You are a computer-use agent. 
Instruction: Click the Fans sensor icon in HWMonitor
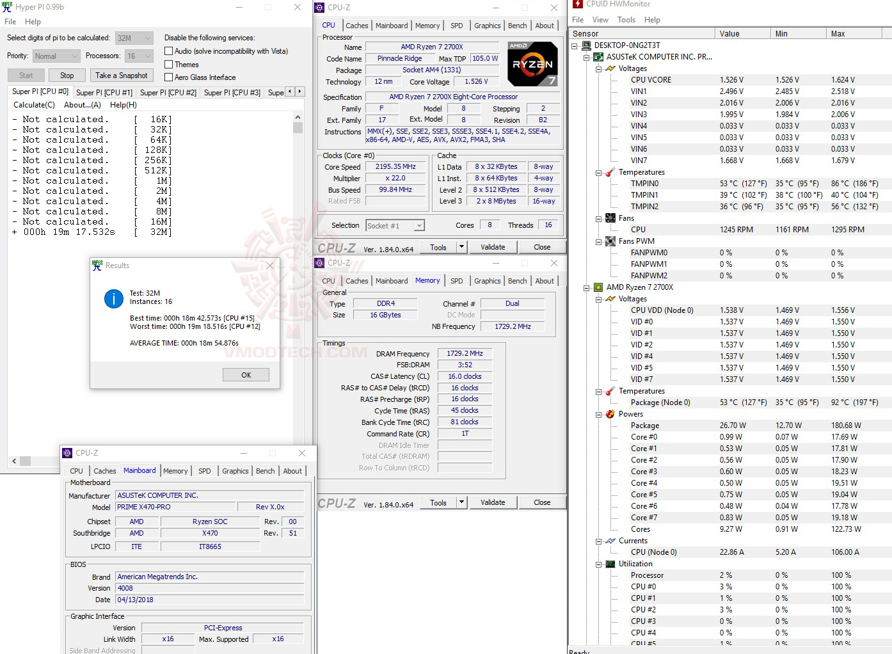coord(609,218)
